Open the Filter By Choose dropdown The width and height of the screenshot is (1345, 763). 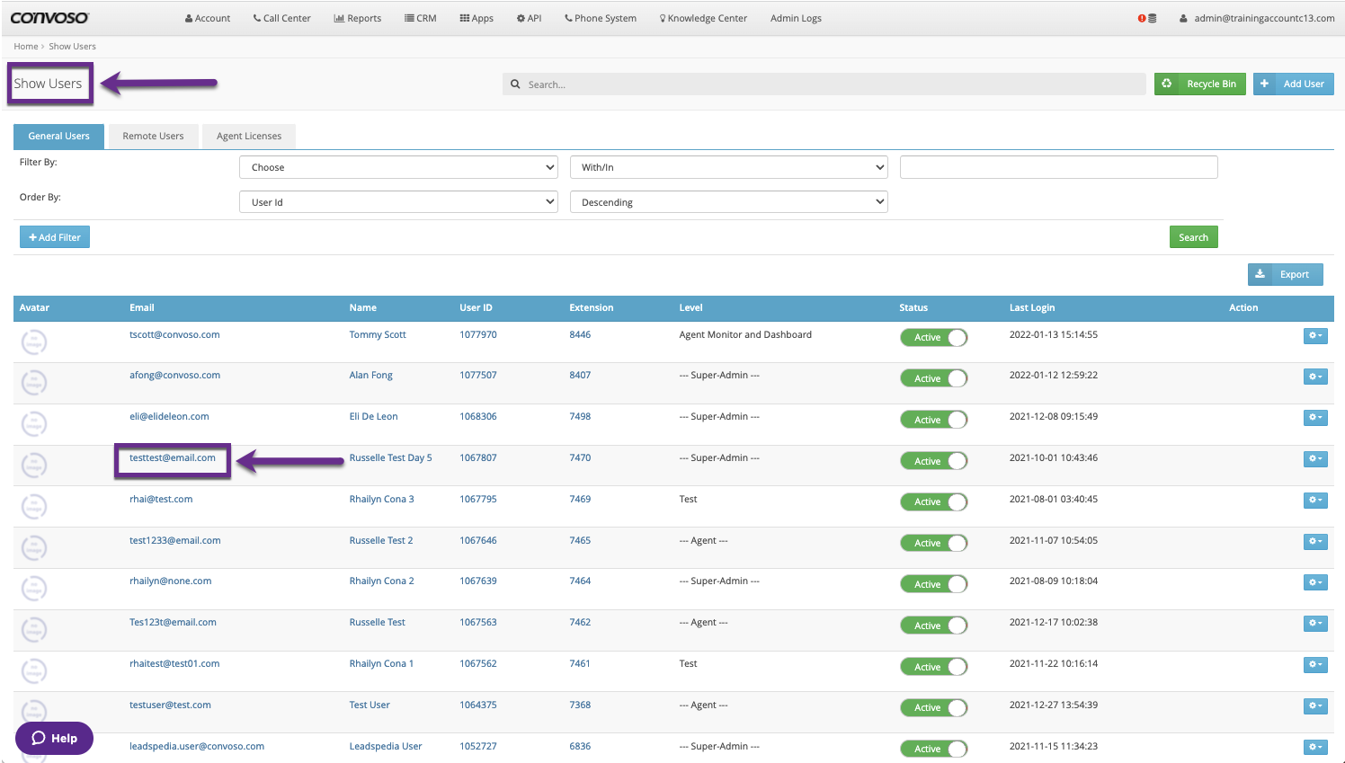pyautogui.click(x=398, y=167)
